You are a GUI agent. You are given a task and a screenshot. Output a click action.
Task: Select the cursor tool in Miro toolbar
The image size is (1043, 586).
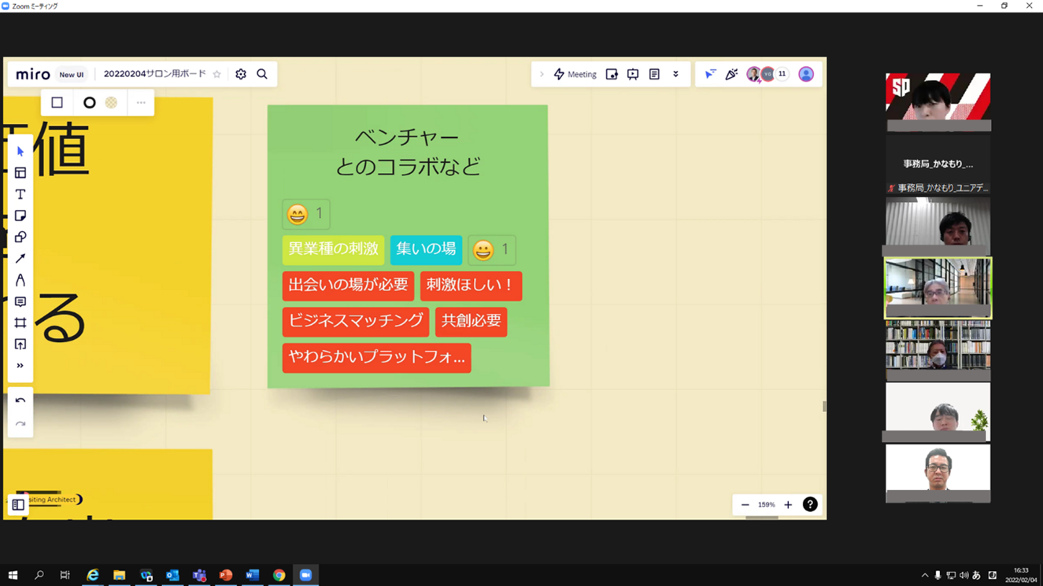tap(20, 152)
